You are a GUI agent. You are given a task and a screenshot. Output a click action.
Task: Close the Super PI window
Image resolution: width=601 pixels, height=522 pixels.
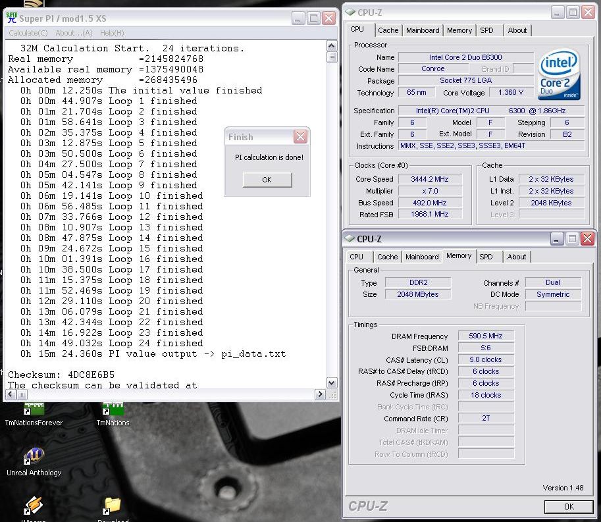click(x=328, y=18)
